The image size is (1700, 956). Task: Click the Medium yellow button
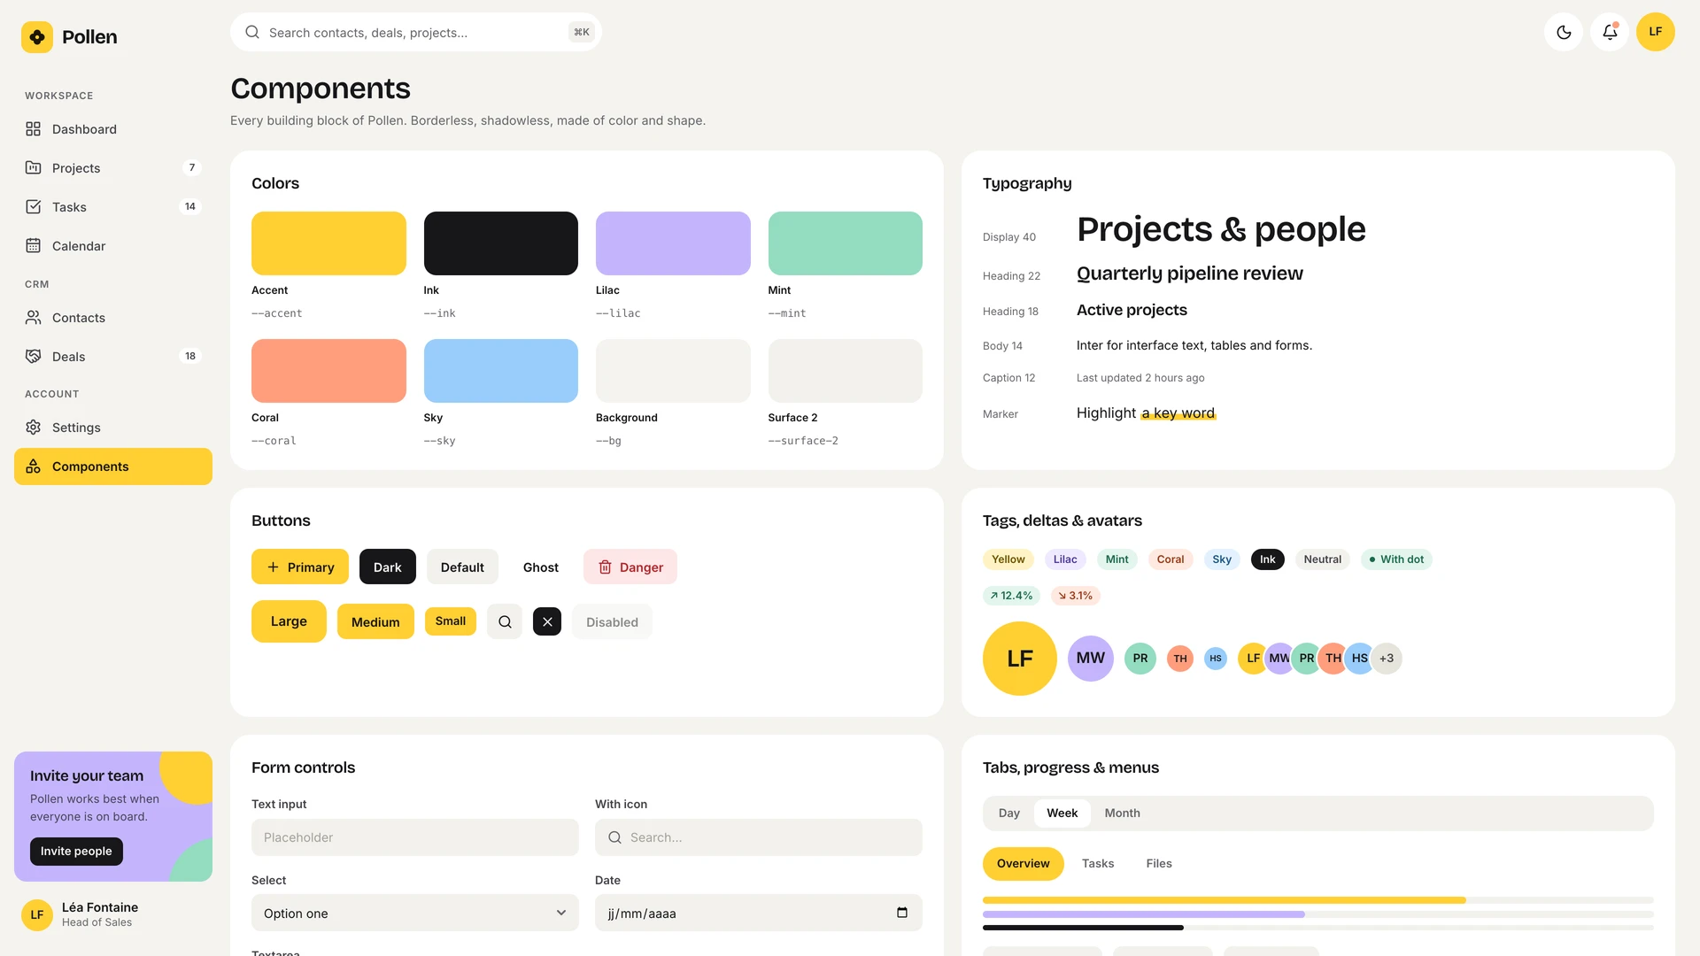pos(375,622)
